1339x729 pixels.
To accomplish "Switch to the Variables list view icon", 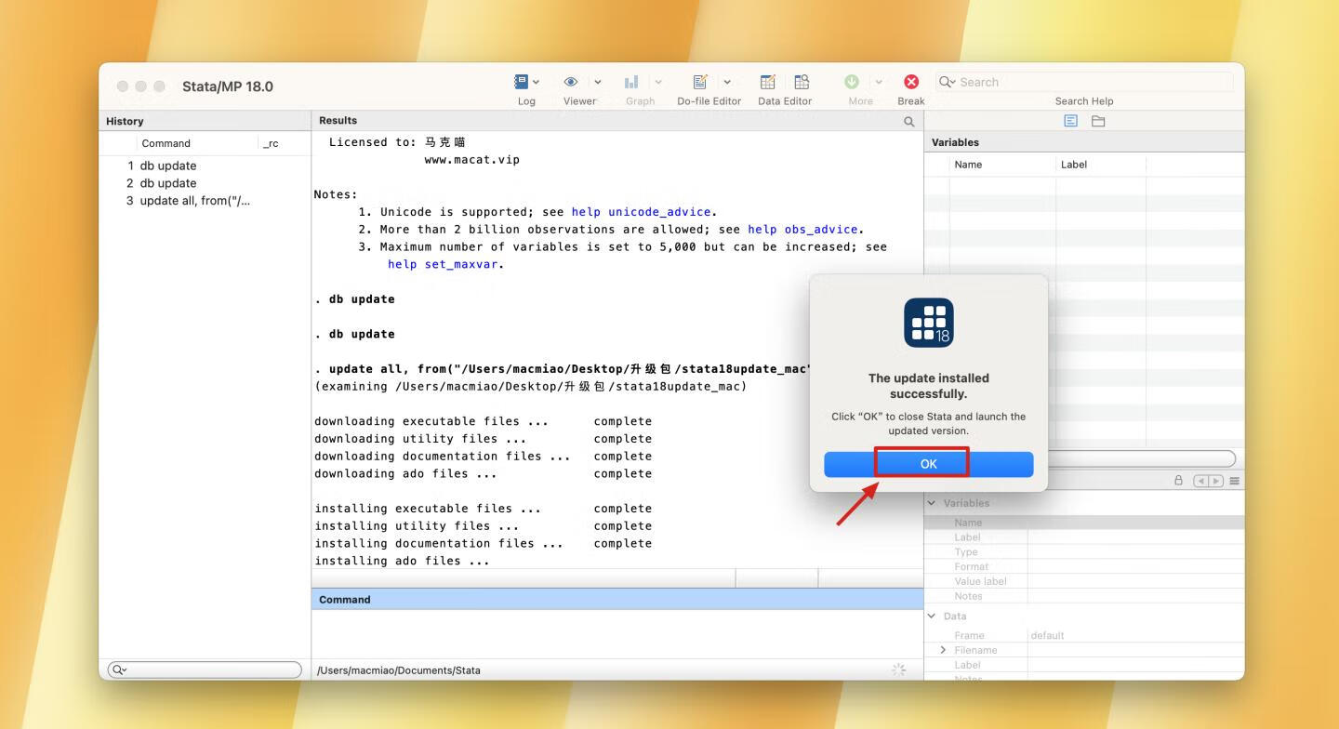I will [1070, 121].
